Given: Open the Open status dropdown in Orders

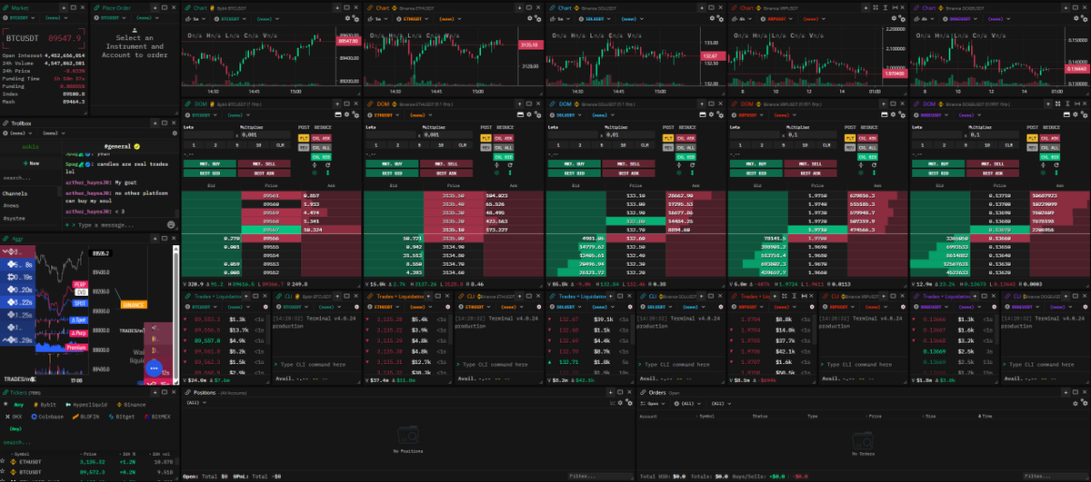Looking at the screenshot, I should (652, 403).
